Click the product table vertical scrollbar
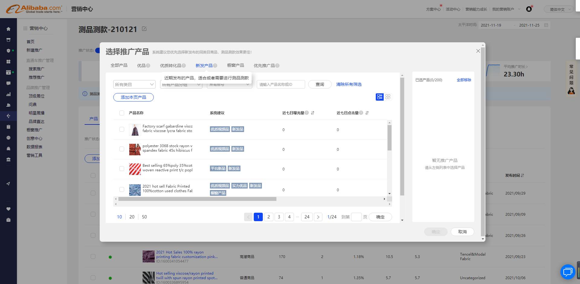Screen dimensions: 580x284 (x=390, y=137)
